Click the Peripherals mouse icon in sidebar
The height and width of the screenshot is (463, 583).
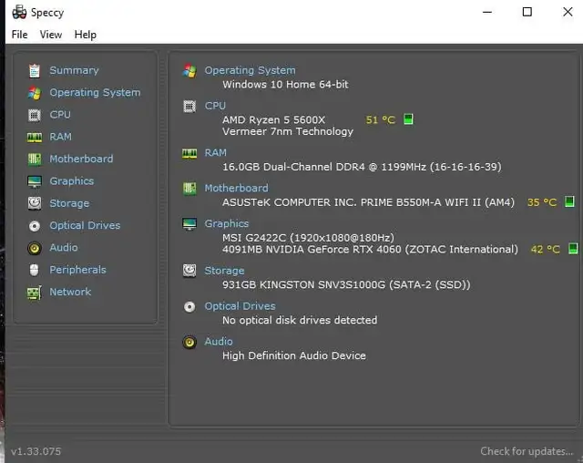pos(35,270)
